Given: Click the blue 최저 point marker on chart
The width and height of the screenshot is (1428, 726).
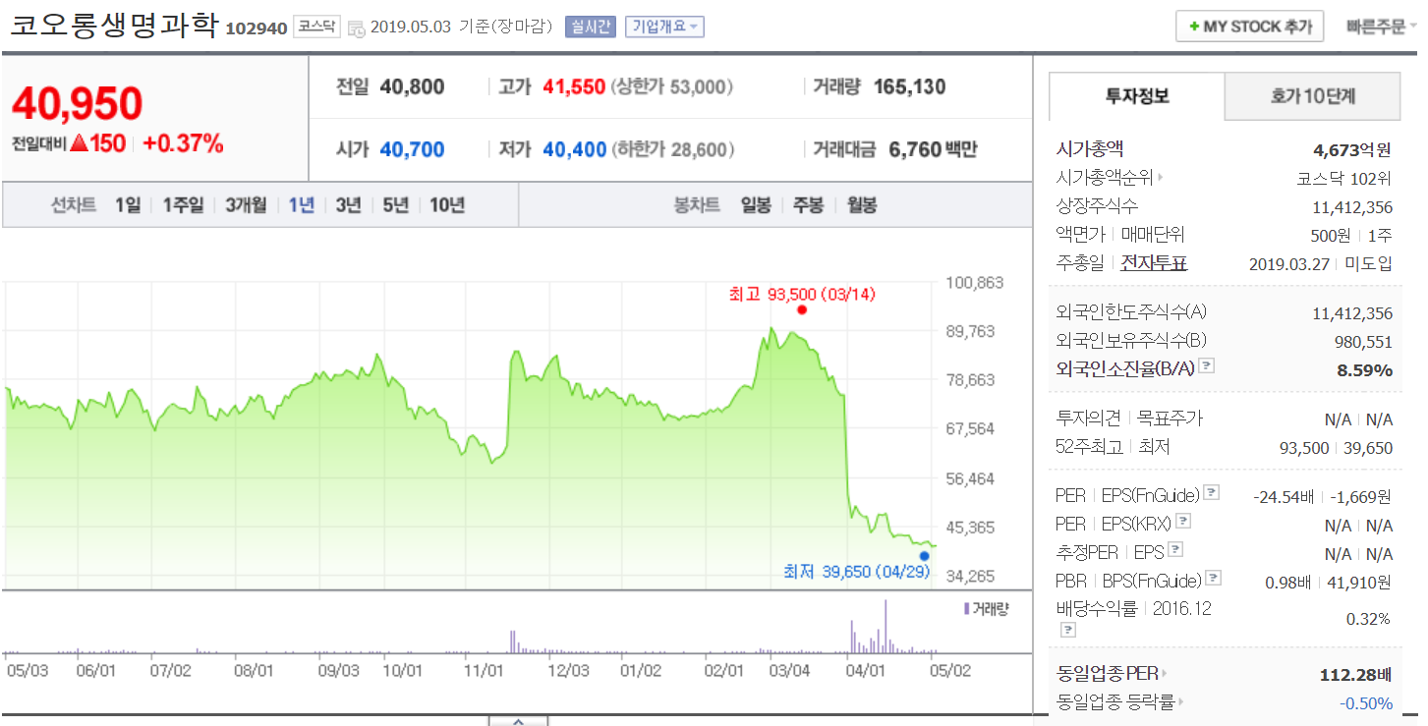Looking at the screenshot, I should tap(924, 555).
